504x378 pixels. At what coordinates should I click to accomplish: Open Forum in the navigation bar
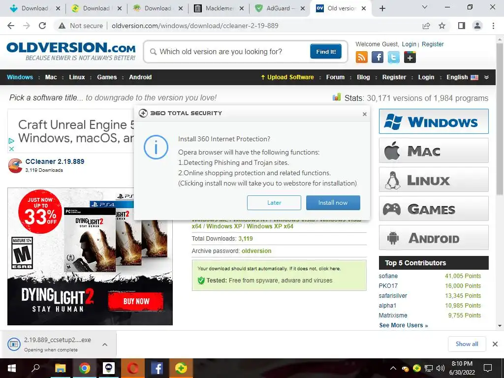(x=335, y=77)
